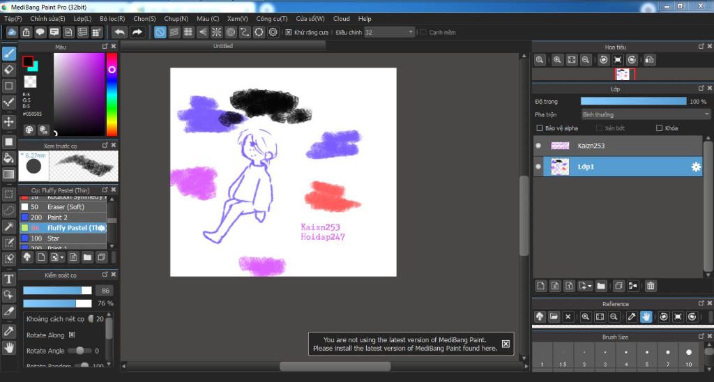Choose the Gradient tool

point(8,174)
